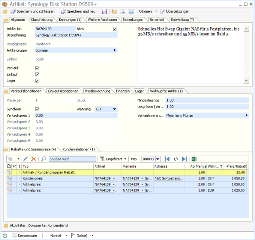255x240 pixels.
Task: Toggle the Aktiv checkbox
Action: [115, 29]
